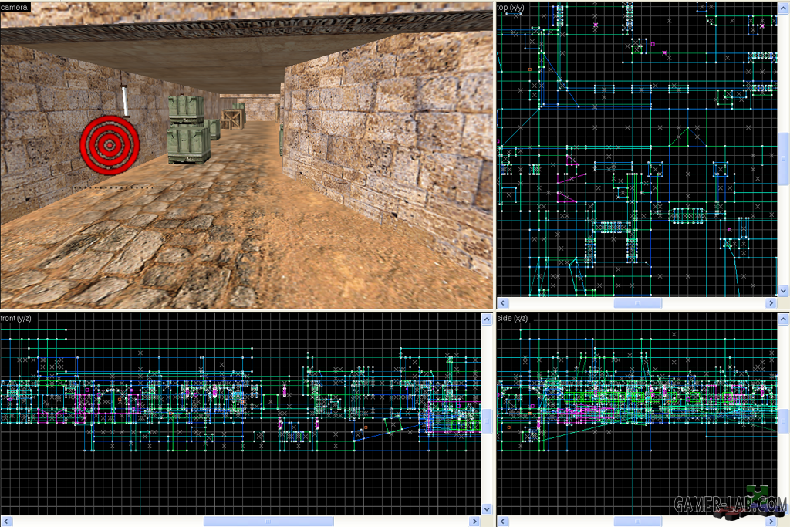Click the horizontal scrollbar thumb of top view
This screenshot has width=790, height=527.
(x=637, y=302)
